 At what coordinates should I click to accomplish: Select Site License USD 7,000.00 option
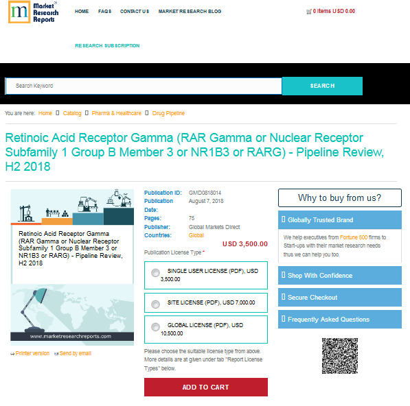coord(206,302)
